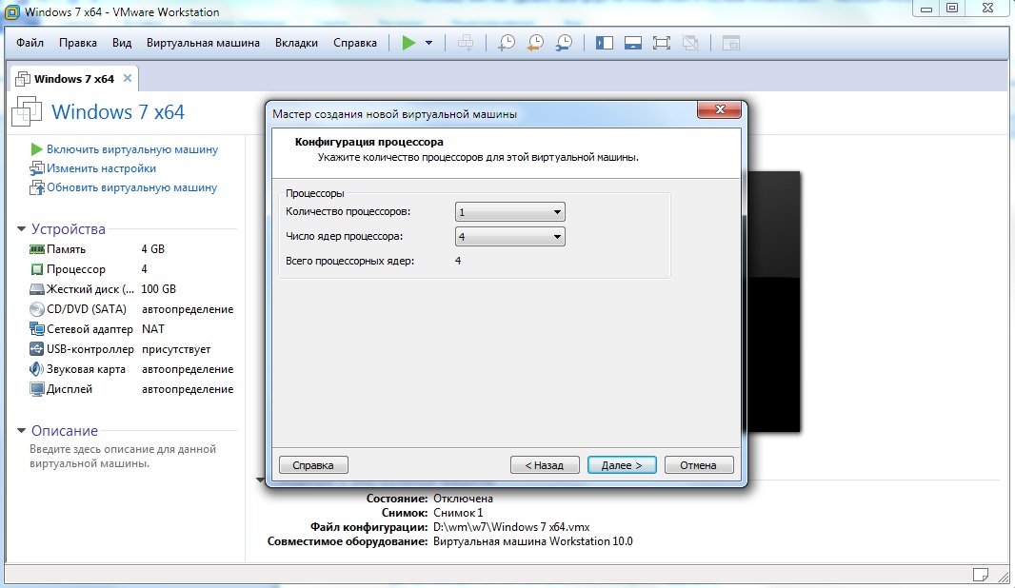Open the Вкладки menu
This screenshot has height=588, width=1015.
[x=296, y=43]
